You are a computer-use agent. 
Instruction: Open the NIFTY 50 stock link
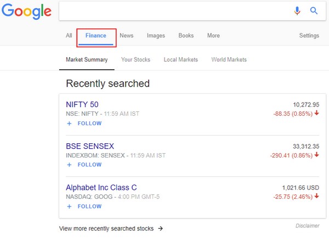(x=82, y=104)
